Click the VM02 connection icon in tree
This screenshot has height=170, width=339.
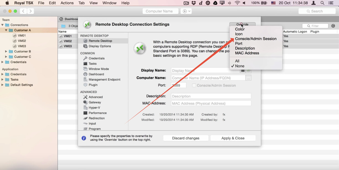click(15, 41)
